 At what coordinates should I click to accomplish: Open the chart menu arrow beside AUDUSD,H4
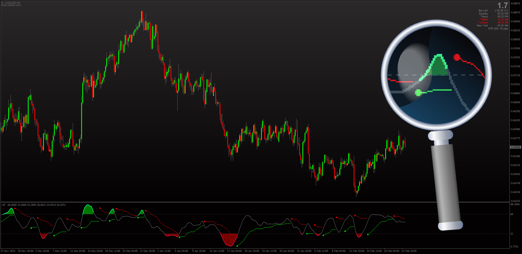click(x=2, y=3)
